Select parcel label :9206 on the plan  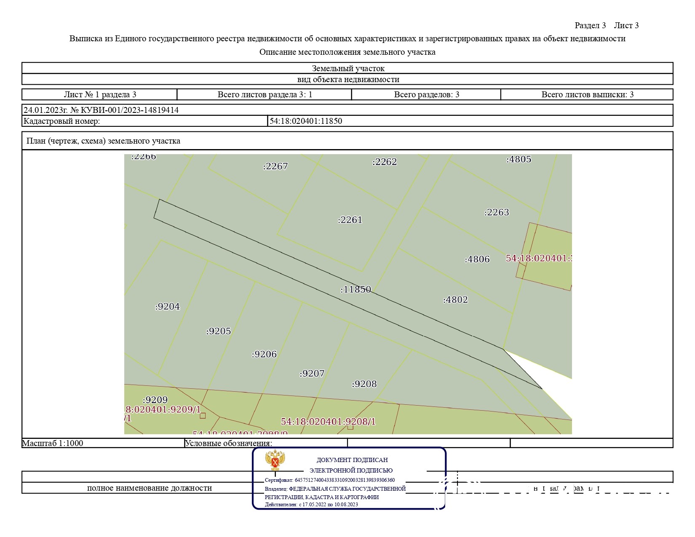[264, 354]
